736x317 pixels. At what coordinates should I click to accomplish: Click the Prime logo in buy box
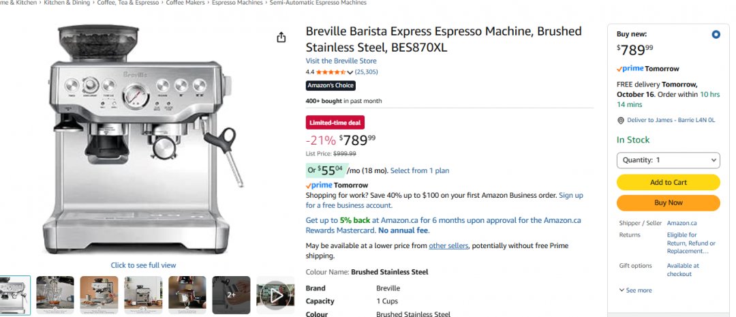pos(630,69)
